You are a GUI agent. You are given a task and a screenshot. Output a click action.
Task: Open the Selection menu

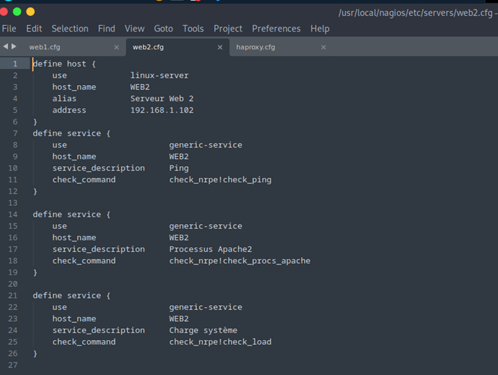point(70,28)
